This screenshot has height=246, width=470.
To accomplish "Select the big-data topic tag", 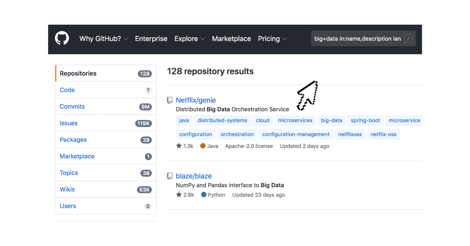I will click(331, 121).
